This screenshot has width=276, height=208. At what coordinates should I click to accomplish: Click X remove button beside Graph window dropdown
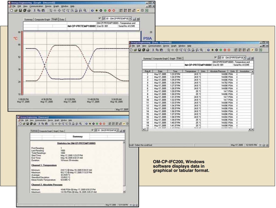(x=138, y=19)
